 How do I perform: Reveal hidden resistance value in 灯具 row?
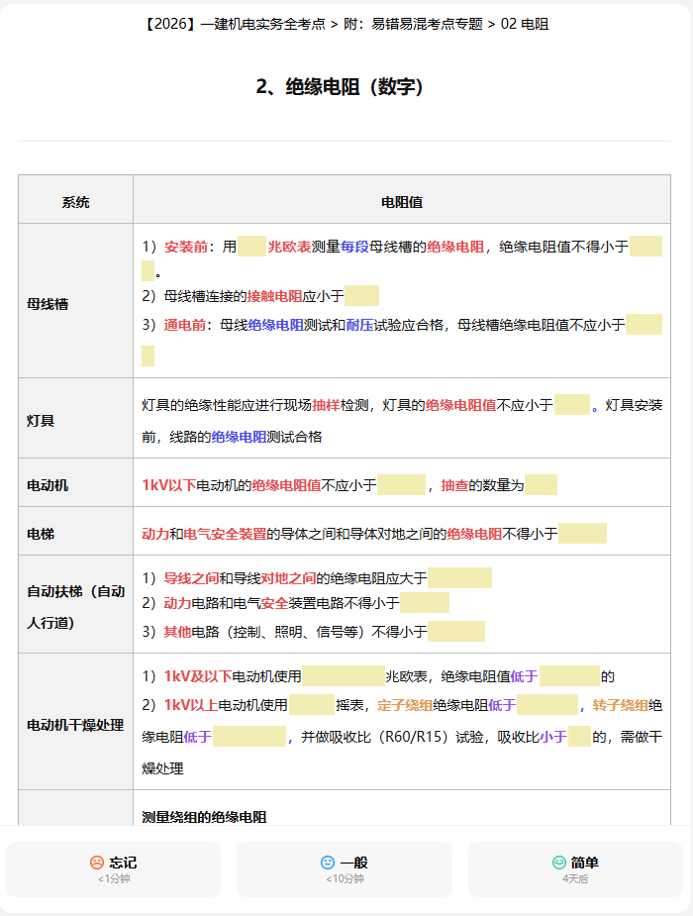571,405
